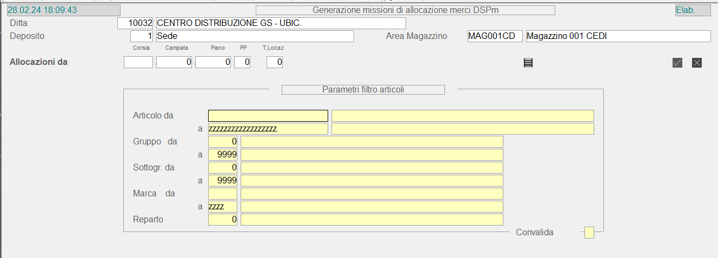Viewport: 718px width, 258px height.
Task: Click the empty Articolo da code field
Action: point(268,116)
